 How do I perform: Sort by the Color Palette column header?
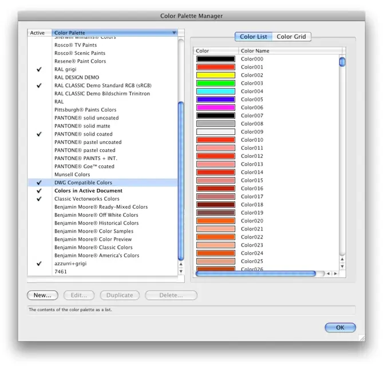(115, 33)
